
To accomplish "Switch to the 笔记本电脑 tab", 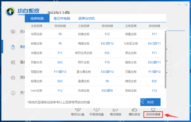I will pyautogui.click(x=62, y=18).
